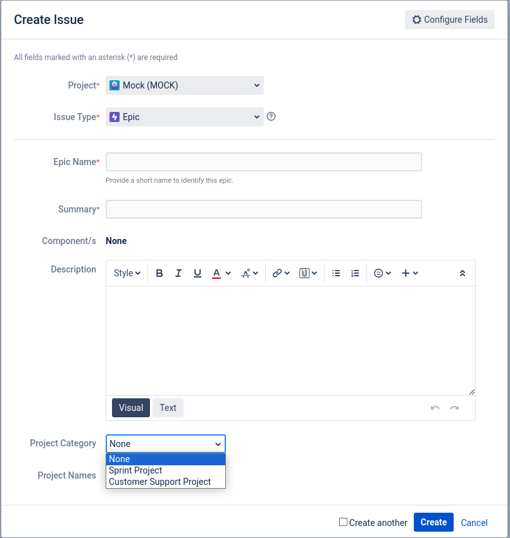The width and height of the screenshot is (510, 538).
Task: Click inside the Description text area
Action: coord(290,341)
